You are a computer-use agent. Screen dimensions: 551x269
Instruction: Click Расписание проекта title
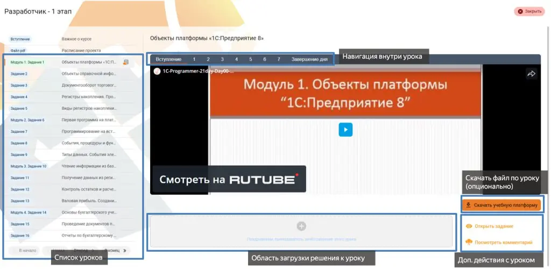81,51
